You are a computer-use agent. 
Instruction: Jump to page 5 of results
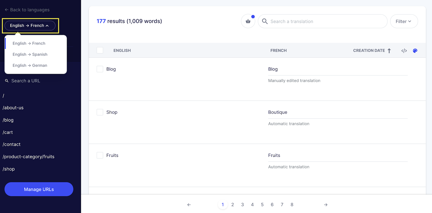[262, 205]
